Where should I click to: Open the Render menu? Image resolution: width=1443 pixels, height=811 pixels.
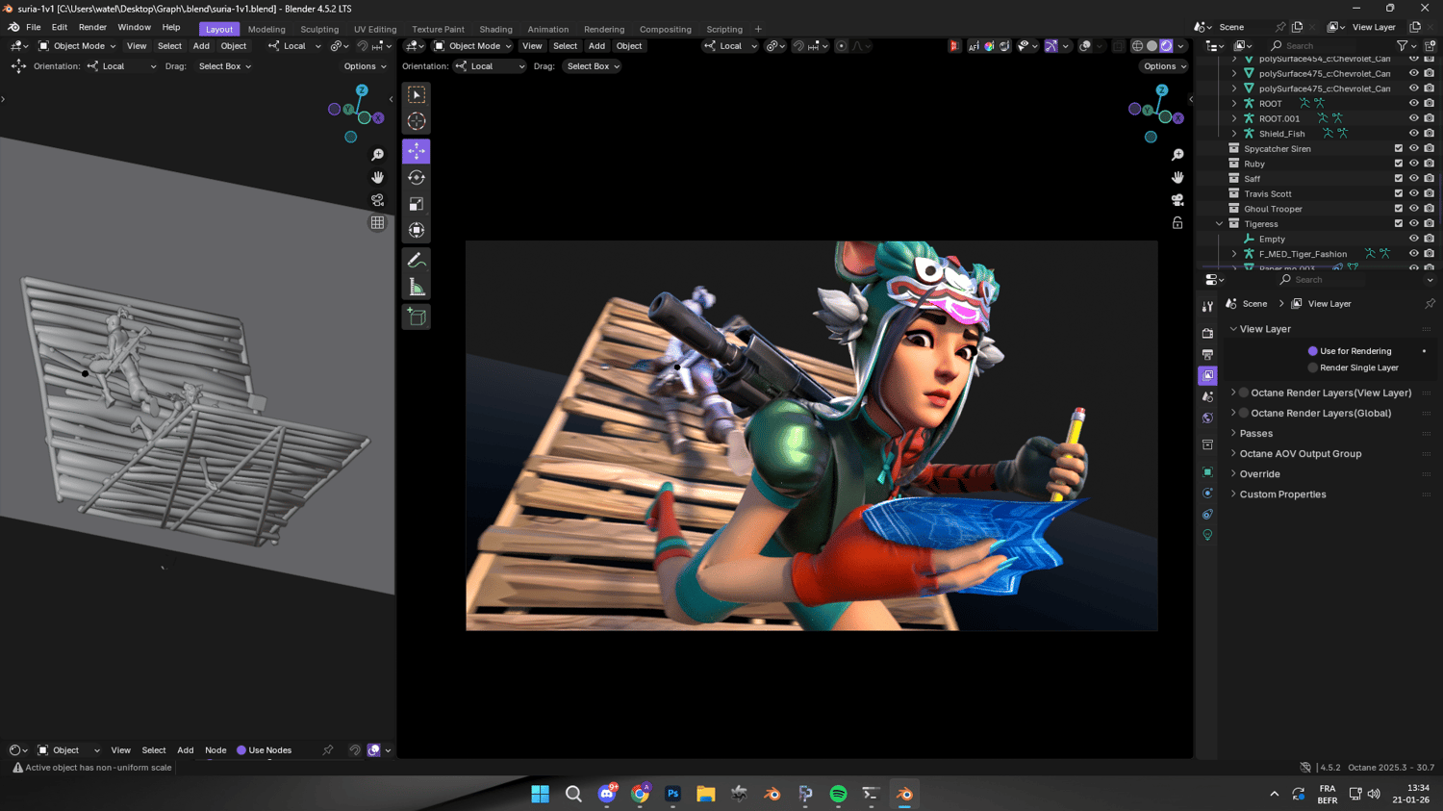pyautogui.click(x=92, y=27)
